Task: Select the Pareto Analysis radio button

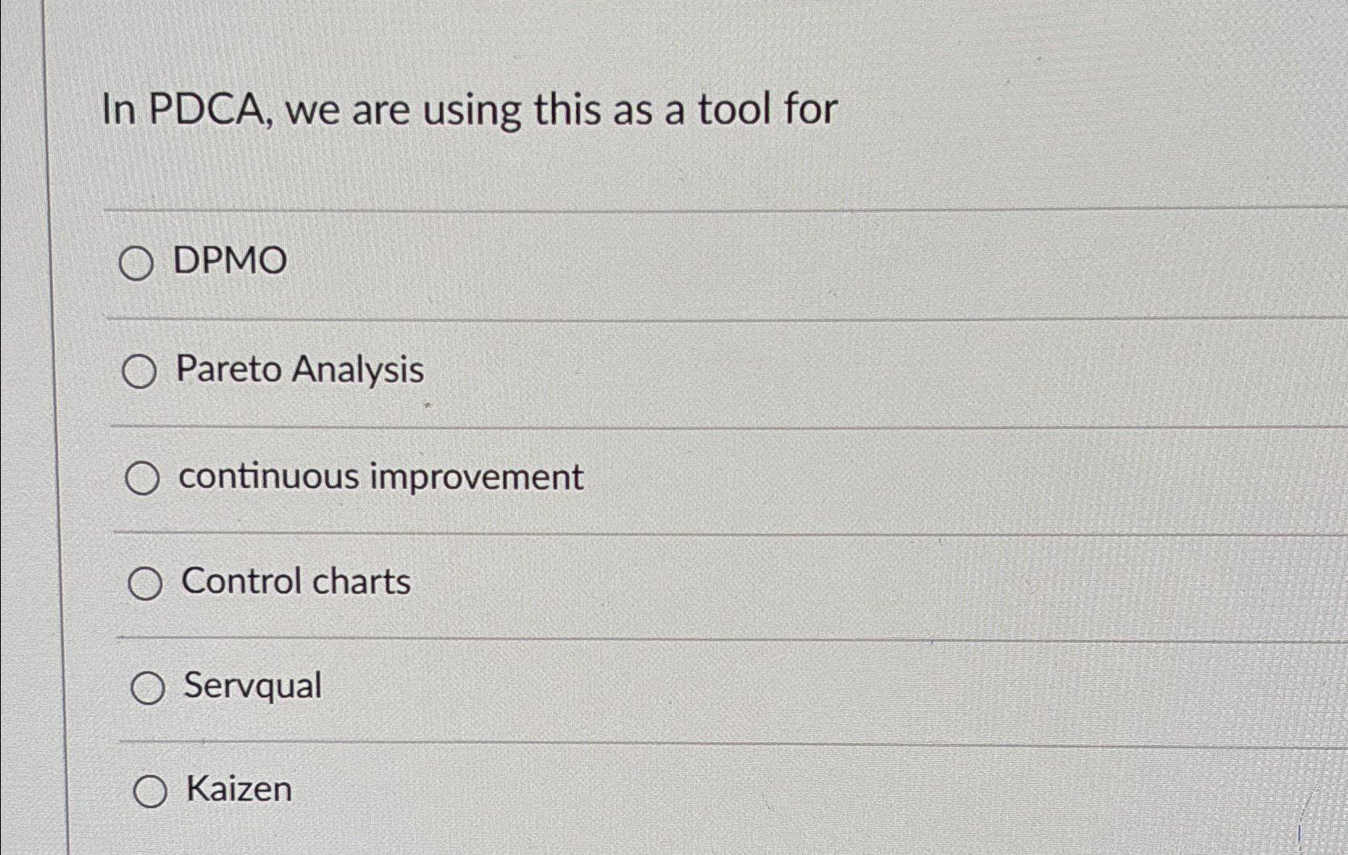Action: [143, 372]
